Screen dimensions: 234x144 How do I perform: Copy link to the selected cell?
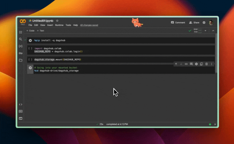pos(186,64)
